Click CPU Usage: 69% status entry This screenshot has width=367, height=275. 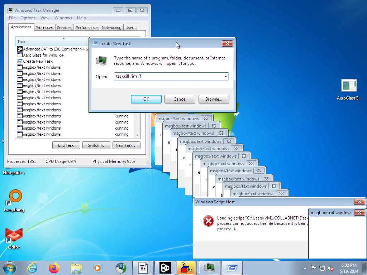point(61,161)
